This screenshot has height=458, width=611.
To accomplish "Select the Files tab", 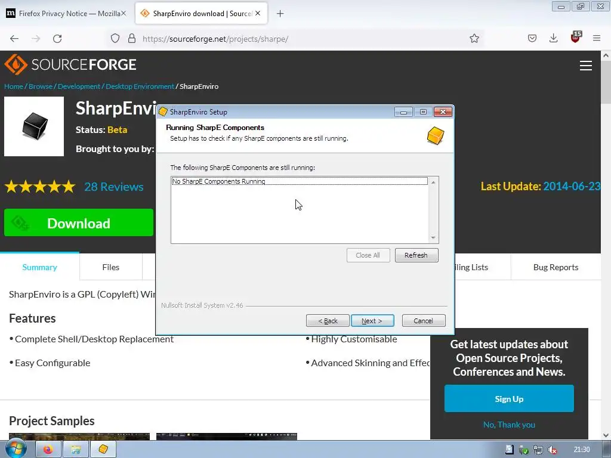I will pyautogui.click(x=110, y=267).
